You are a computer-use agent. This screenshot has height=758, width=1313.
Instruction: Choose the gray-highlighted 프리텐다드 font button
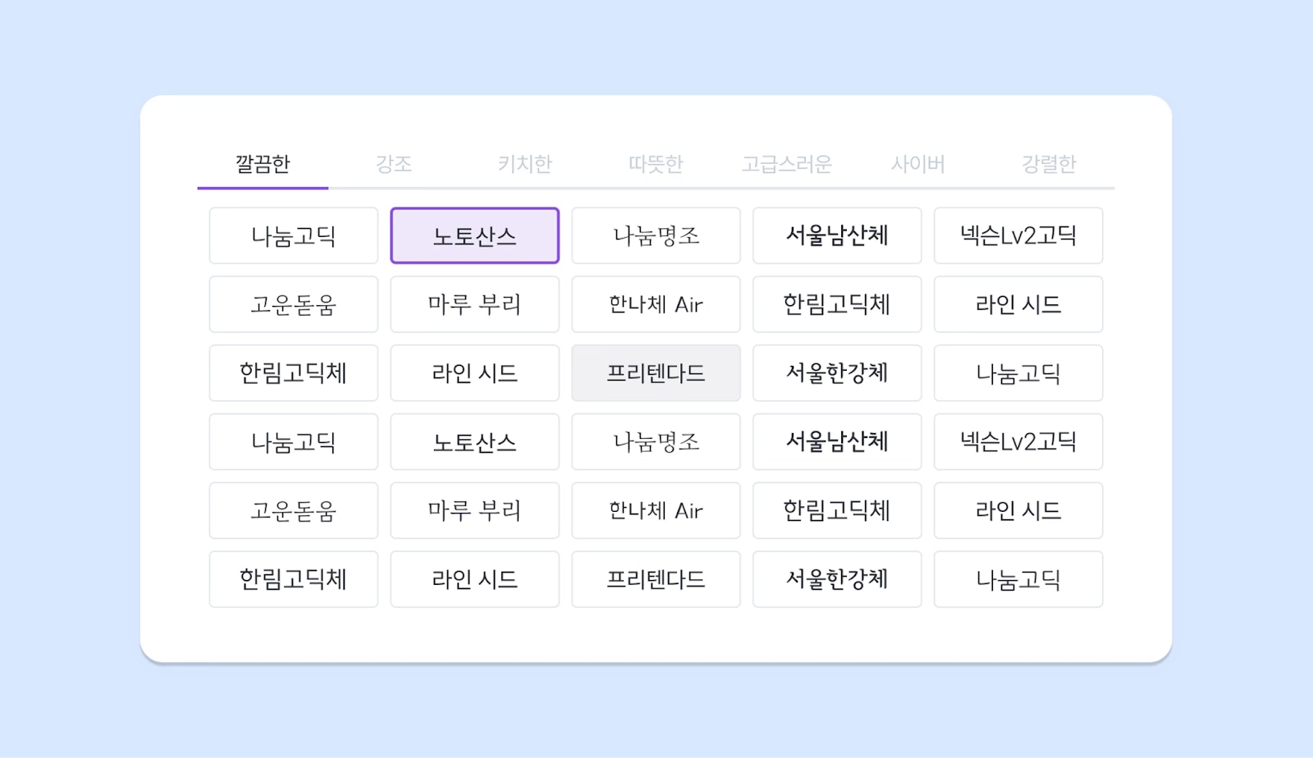click(x=656, y=373)
